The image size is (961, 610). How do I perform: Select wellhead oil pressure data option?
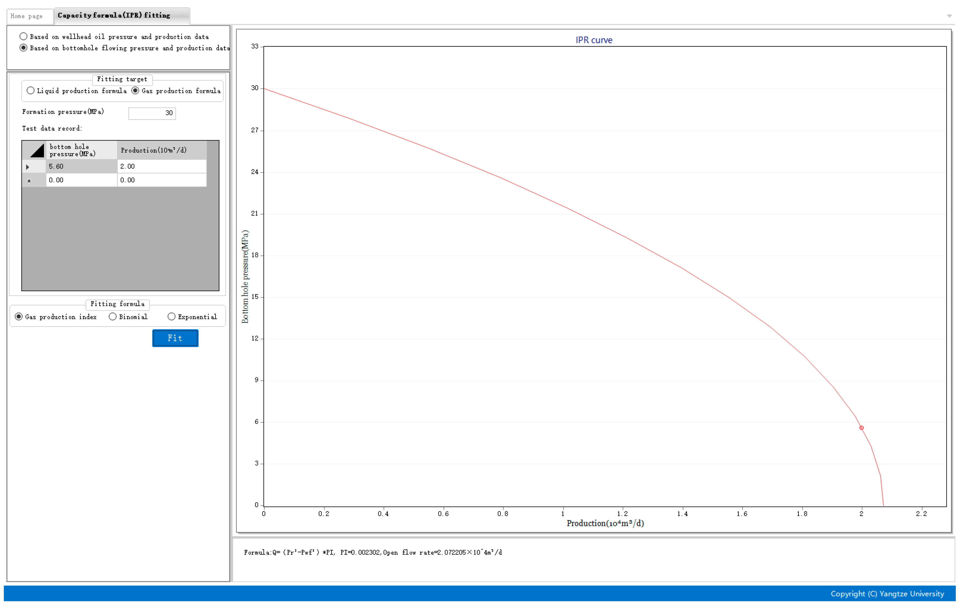tap(24, 37)
